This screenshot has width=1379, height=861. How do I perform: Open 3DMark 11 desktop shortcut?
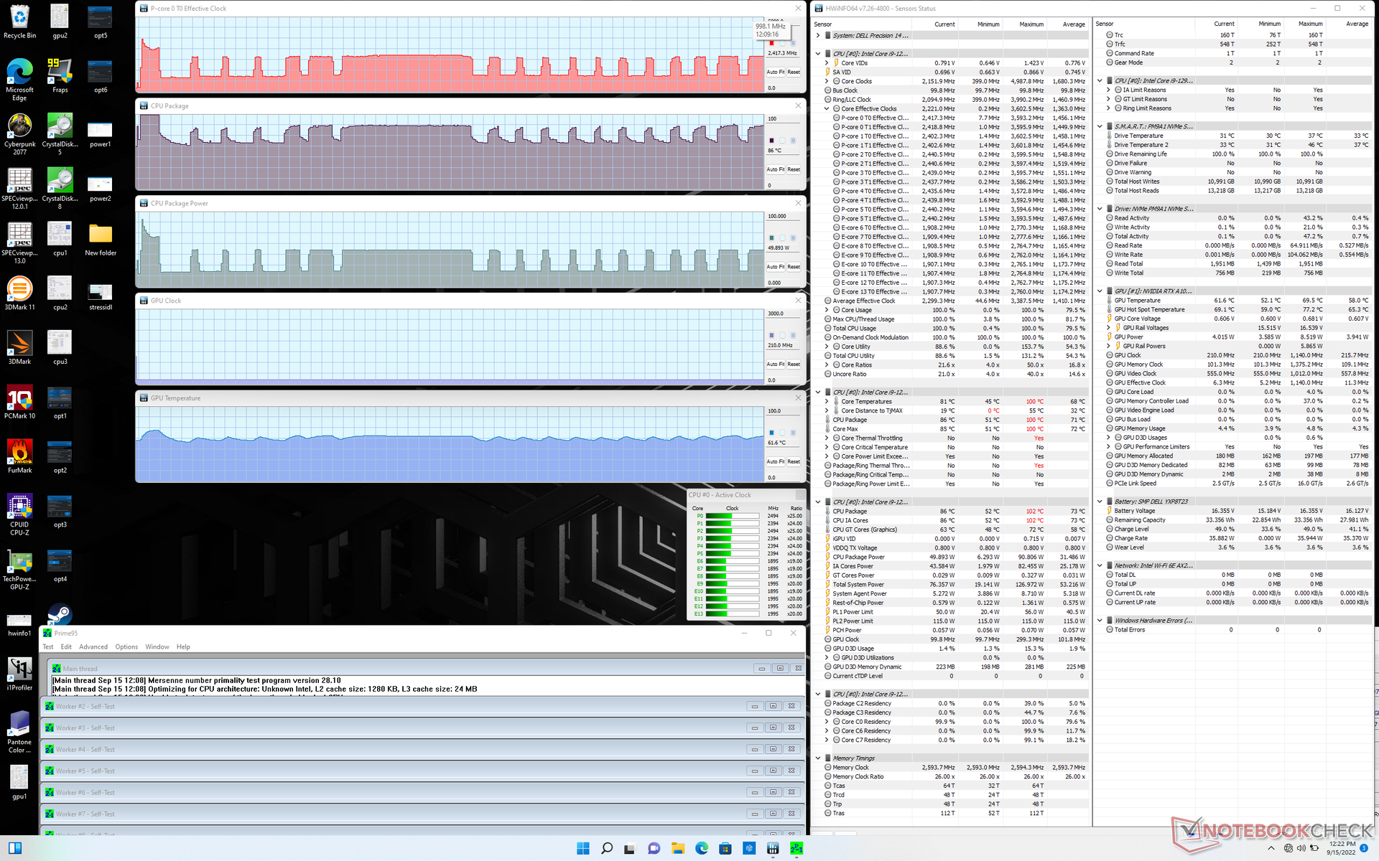19,289
